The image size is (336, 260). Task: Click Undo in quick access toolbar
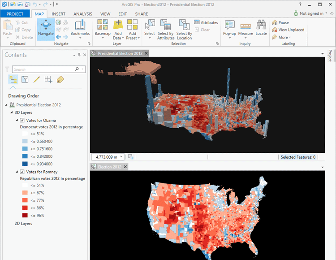35,4
